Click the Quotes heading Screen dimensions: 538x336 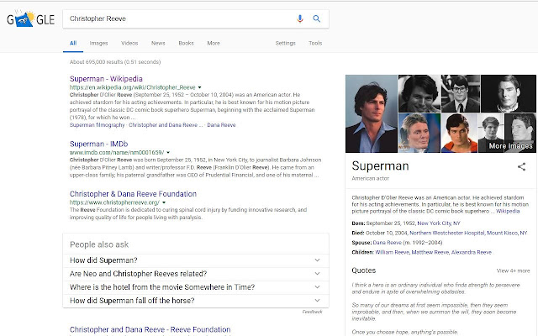(x=364, y=270)
